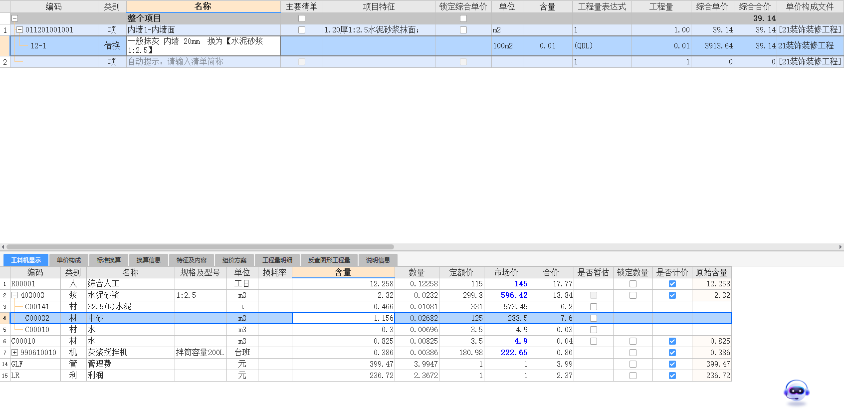
Task: Toggle 锁定综合单价 for 内墙1-内墙面 row
Action: click(x=463, y=30)
